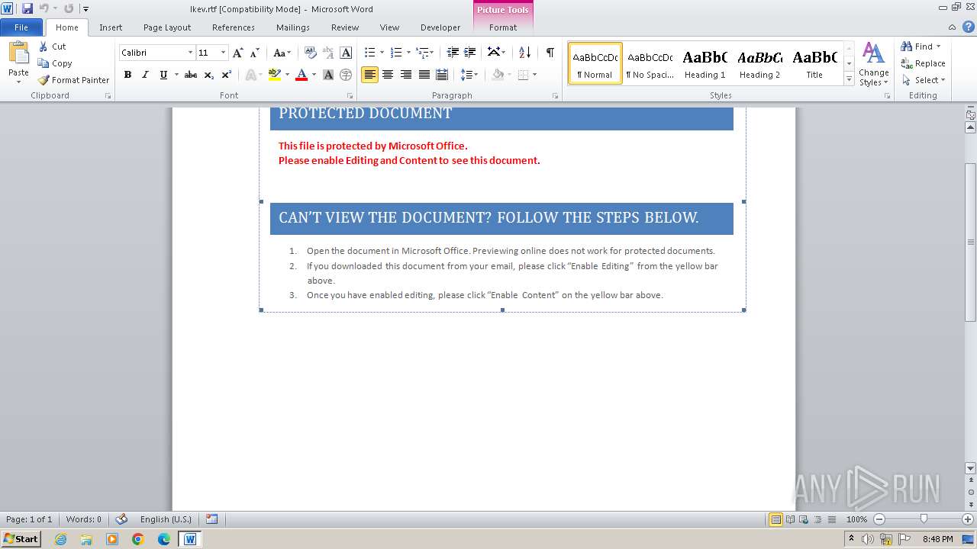Click the Zoom In plus button
This screenshot has height=549, width=977.
tap(968, 519)
